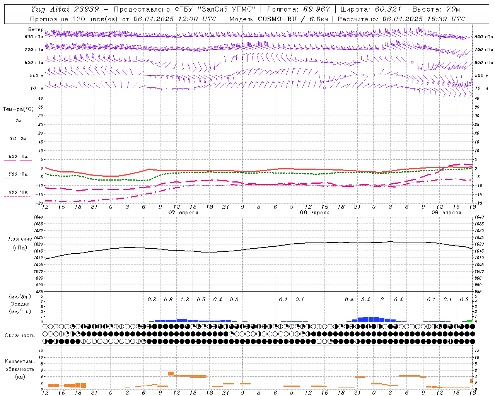Select the Модель COSMO-RU / 6.6км text

coord(278,19)
